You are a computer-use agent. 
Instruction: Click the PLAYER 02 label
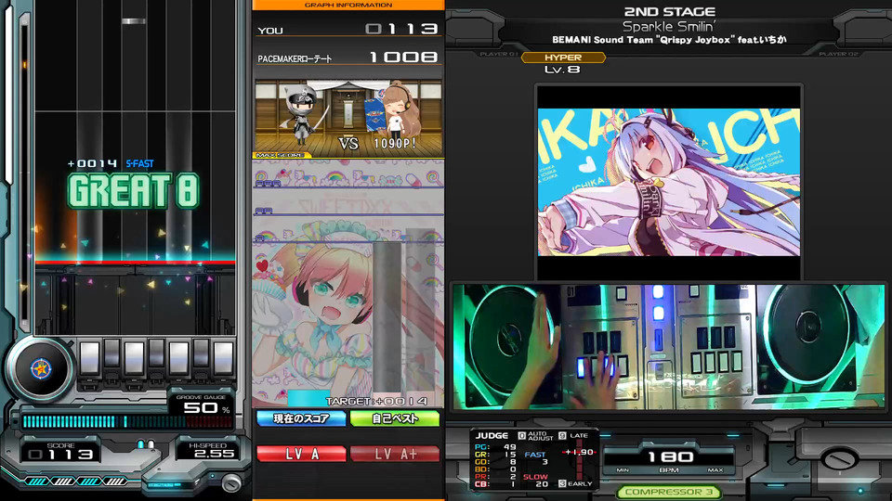click(x=838, y=54)
